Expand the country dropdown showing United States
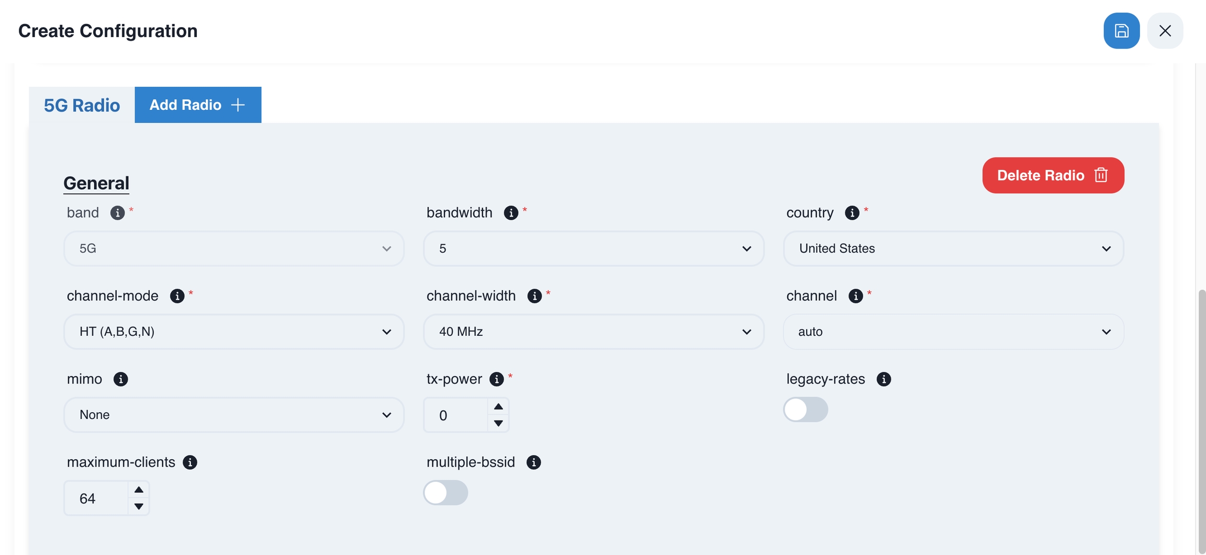 click(x=953, y=248)
